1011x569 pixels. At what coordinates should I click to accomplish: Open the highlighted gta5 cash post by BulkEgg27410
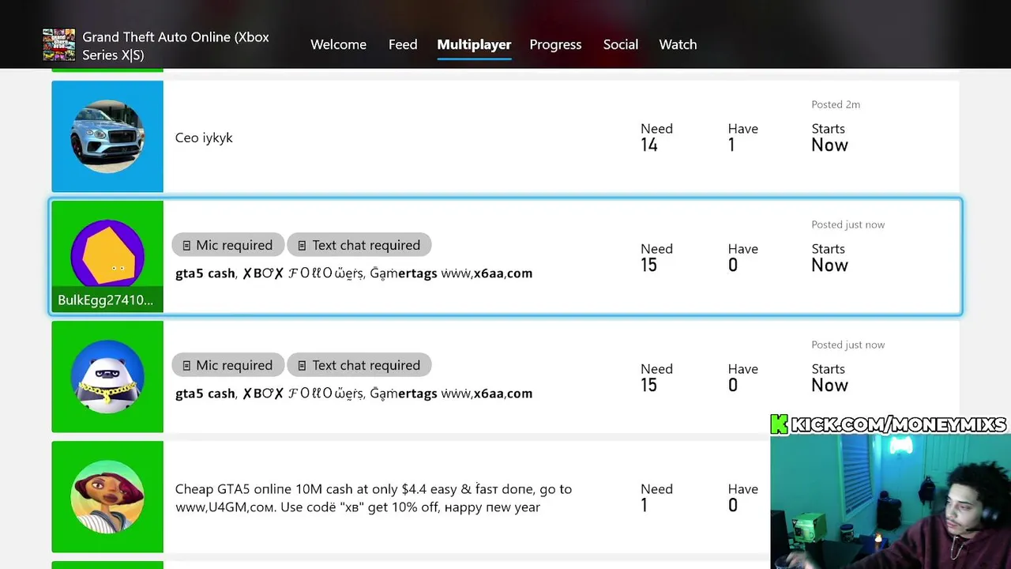505,257
